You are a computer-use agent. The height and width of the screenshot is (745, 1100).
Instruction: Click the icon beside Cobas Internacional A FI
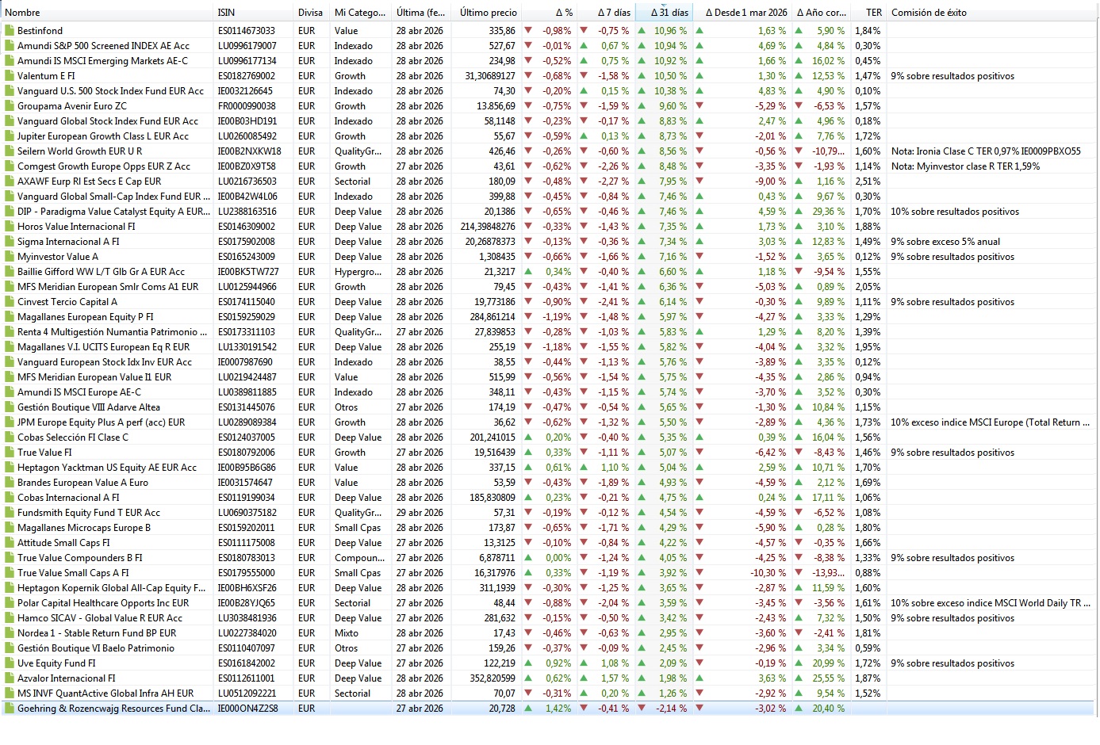pos(10,498)
